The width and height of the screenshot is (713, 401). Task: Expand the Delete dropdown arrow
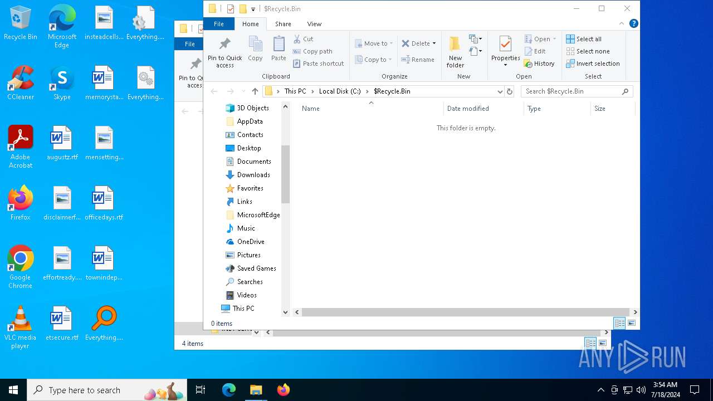click(x=434, y=43)
